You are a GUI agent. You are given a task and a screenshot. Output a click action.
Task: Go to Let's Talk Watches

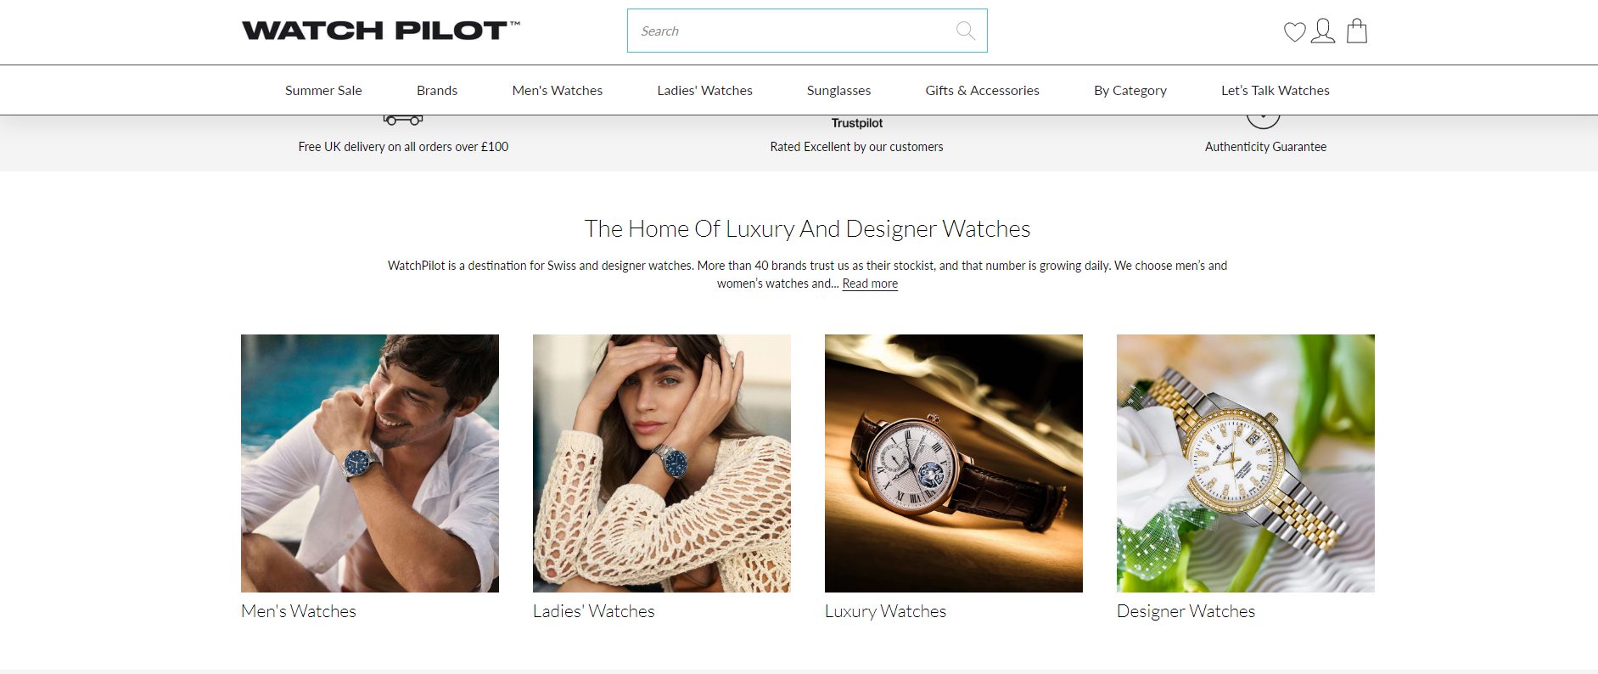pos(1276,91)
